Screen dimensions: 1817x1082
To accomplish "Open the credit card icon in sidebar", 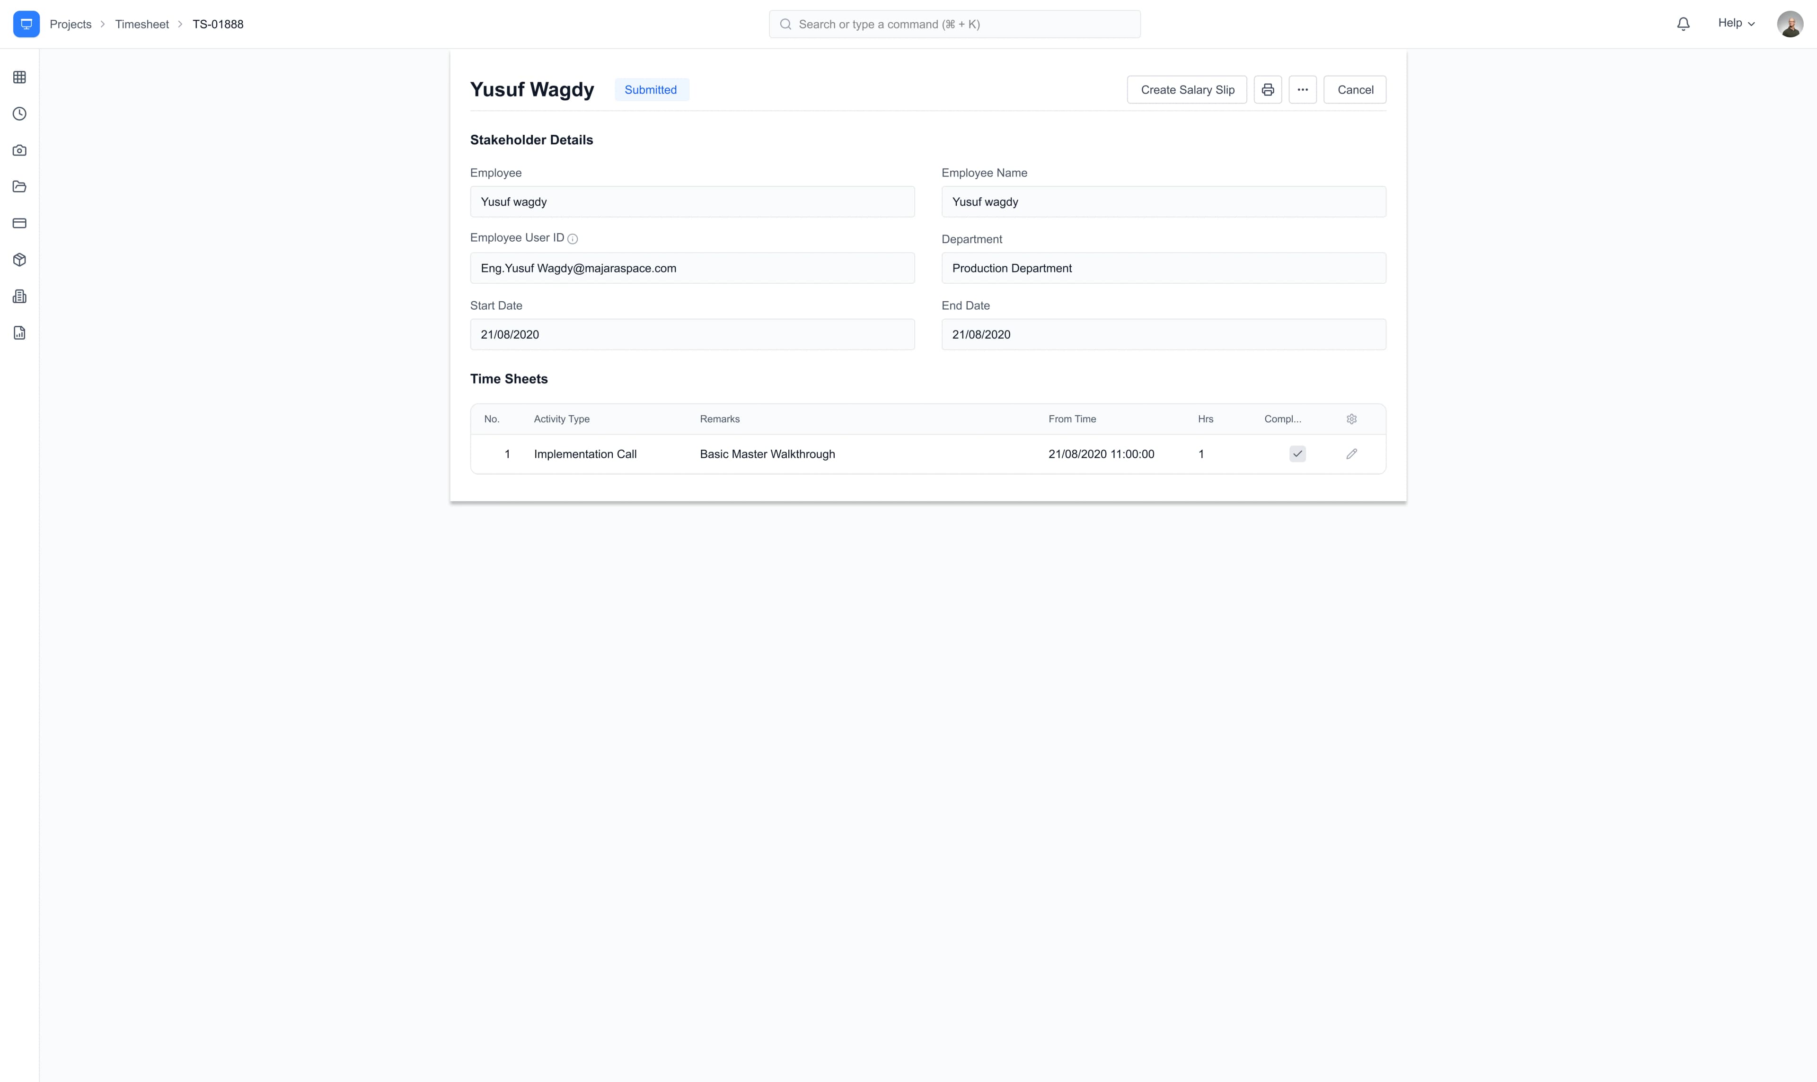I will (x=19, y=222).
